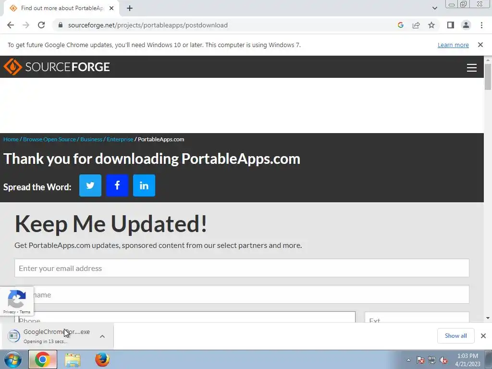Close the downloads bar
492x369 pixels.
click(483, 336)
